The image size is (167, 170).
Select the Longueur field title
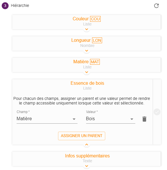coord(81,40)
